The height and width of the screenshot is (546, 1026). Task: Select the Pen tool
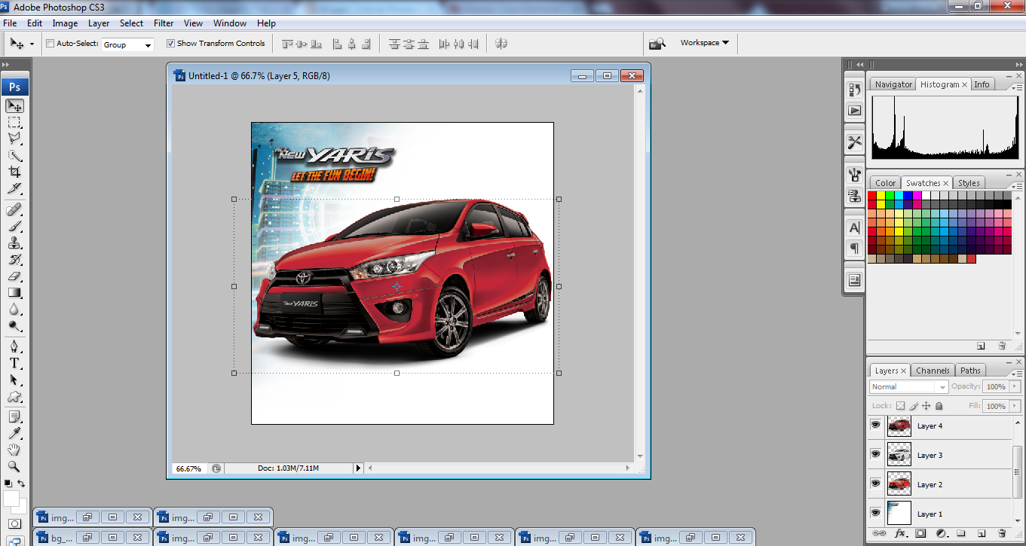pyautogui.click(x=15, y=346)
